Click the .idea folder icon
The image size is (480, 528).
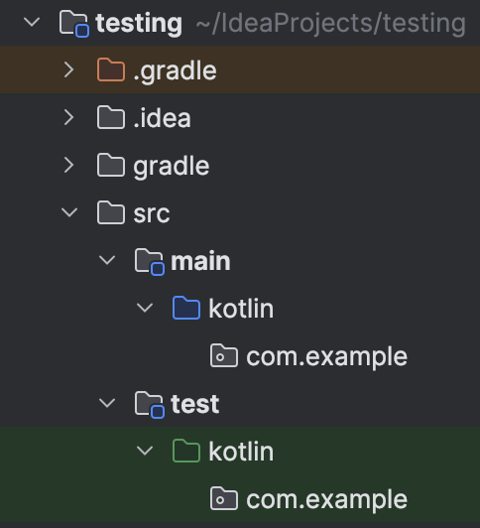(111, 117)
